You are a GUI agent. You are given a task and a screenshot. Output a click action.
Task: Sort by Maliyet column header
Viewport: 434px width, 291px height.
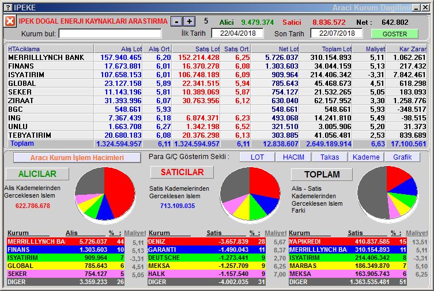369,49
